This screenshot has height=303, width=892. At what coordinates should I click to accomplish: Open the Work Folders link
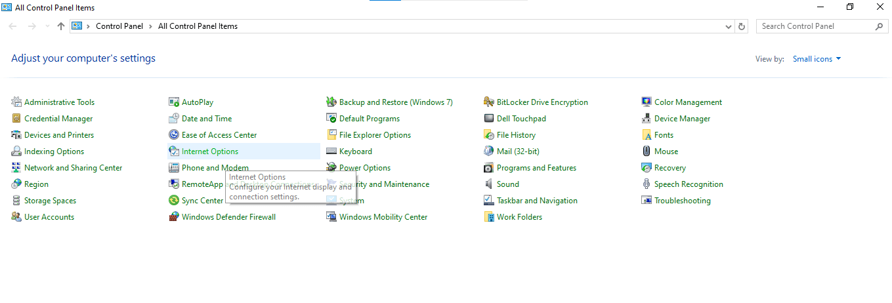pos(519,217)
